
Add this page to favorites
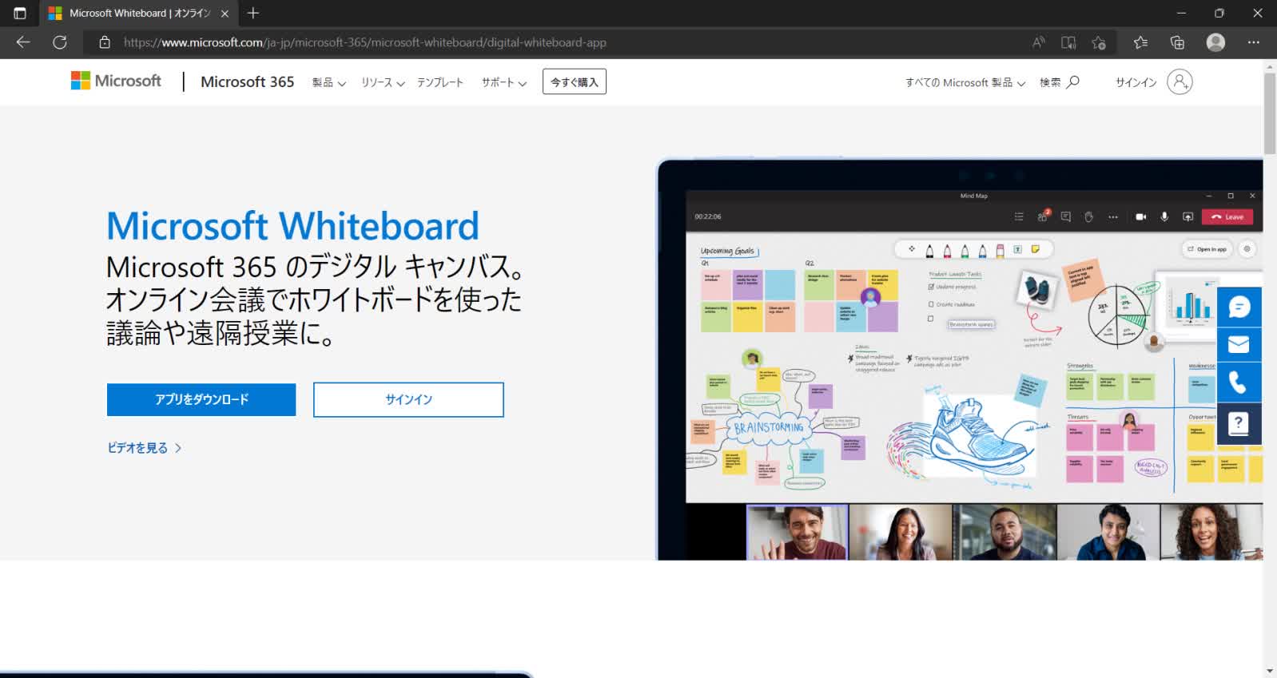(x=1099, y=42)
